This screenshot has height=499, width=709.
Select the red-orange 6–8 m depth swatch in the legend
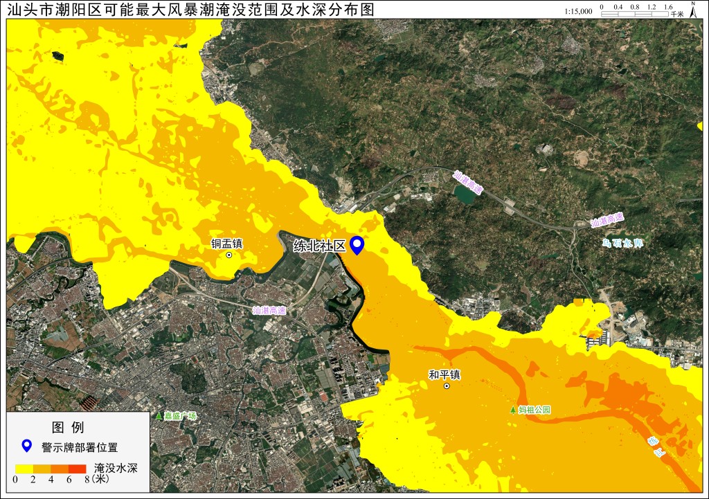click(78, 469)
